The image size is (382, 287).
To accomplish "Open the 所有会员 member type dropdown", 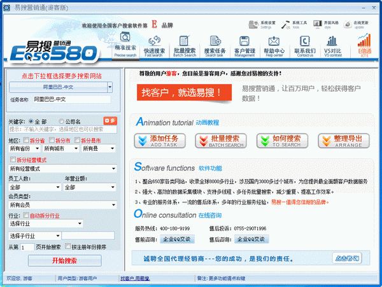I will tap(62, 205).
